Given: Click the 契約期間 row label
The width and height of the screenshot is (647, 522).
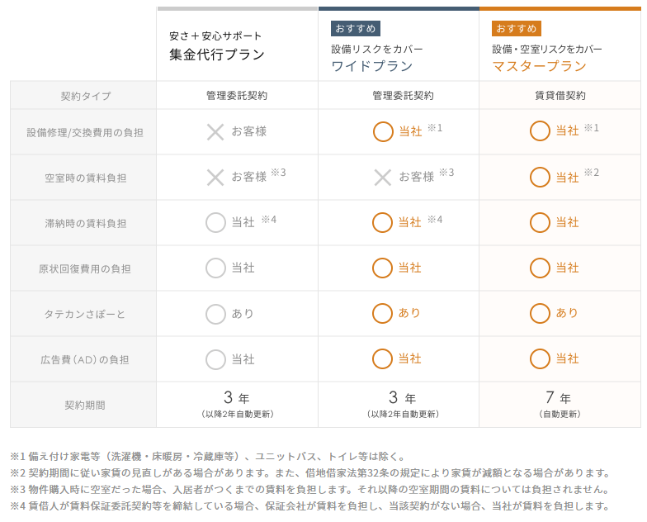Looking at the screenshot, I should 84,405.
